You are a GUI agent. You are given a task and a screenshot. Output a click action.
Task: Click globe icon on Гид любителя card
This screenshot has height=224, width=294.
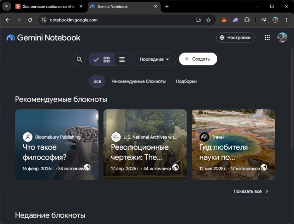[264, 167]
